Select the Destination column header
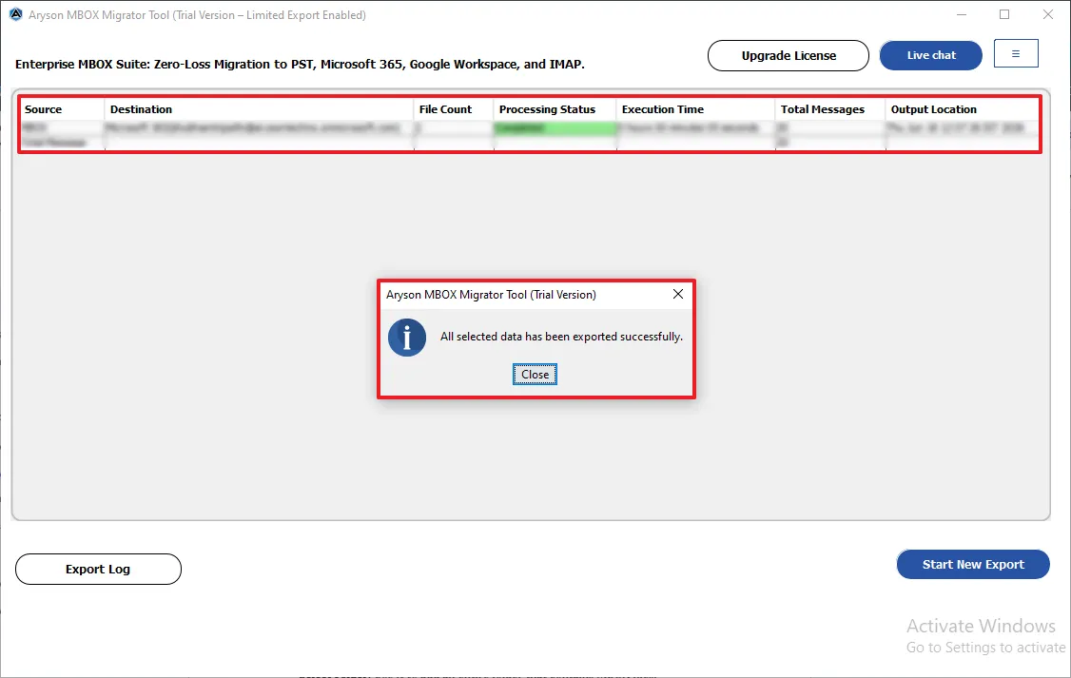The width and height of the screenshot is (1071, 678). pos(259,109)
